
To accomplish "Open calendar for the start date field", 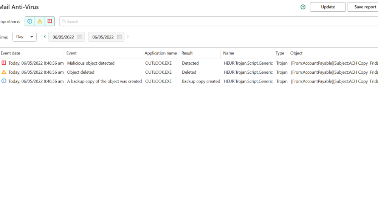I will click(80, 37).
